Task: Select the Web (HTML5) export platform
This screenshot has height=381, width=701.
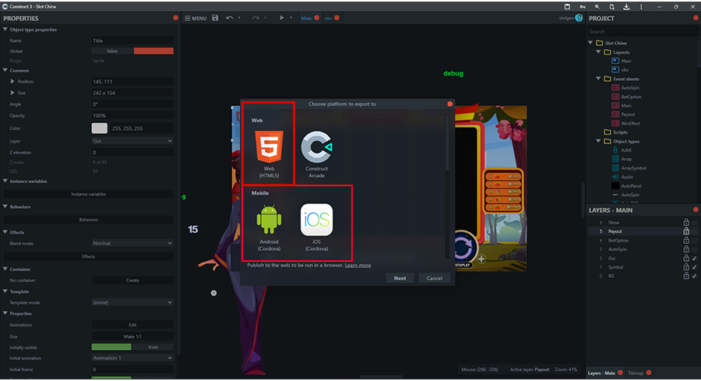Action: pyautogui.click(x=268, y=148)
